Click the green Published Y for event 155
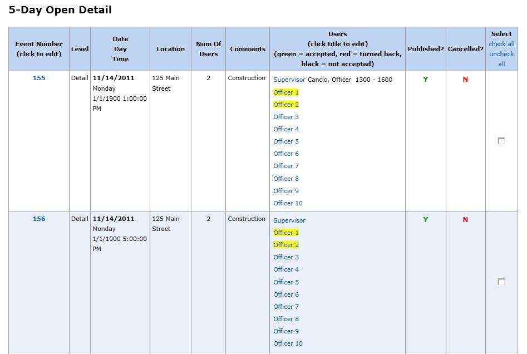The image size is (527, 354). click(x=426, y=80)
